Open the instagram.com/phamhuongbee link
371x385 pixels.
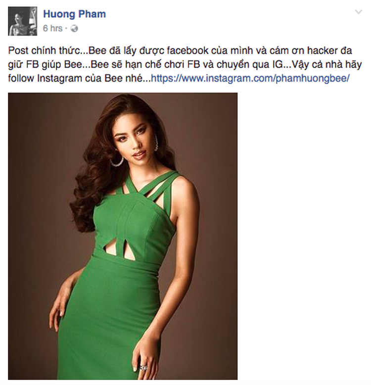pyautogui.click(x=250, y=78)
